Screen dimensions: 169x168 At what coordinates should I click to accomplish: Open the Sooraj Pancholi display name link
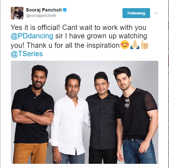click(x=44, y=10)
